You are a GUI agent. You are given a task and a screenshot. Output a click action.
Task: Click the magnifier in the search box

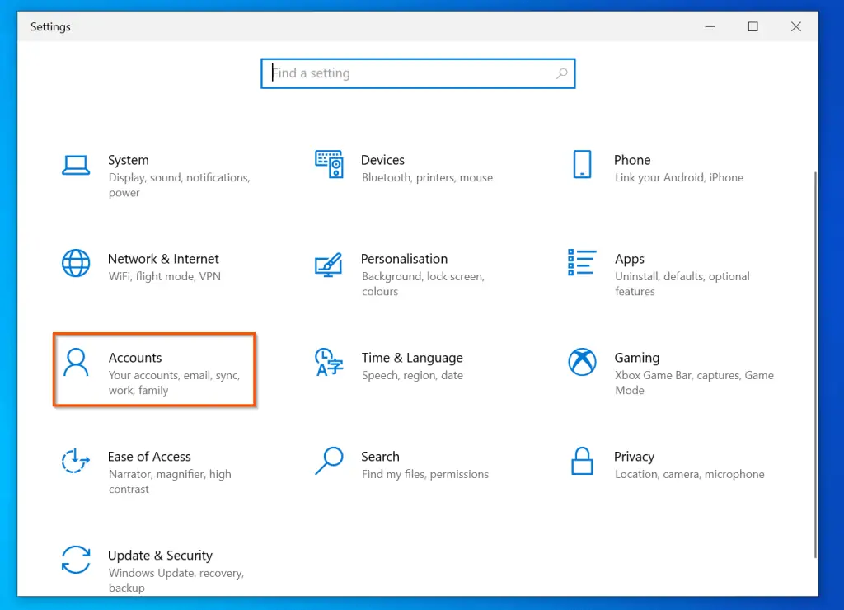click(x=562, y=73)
